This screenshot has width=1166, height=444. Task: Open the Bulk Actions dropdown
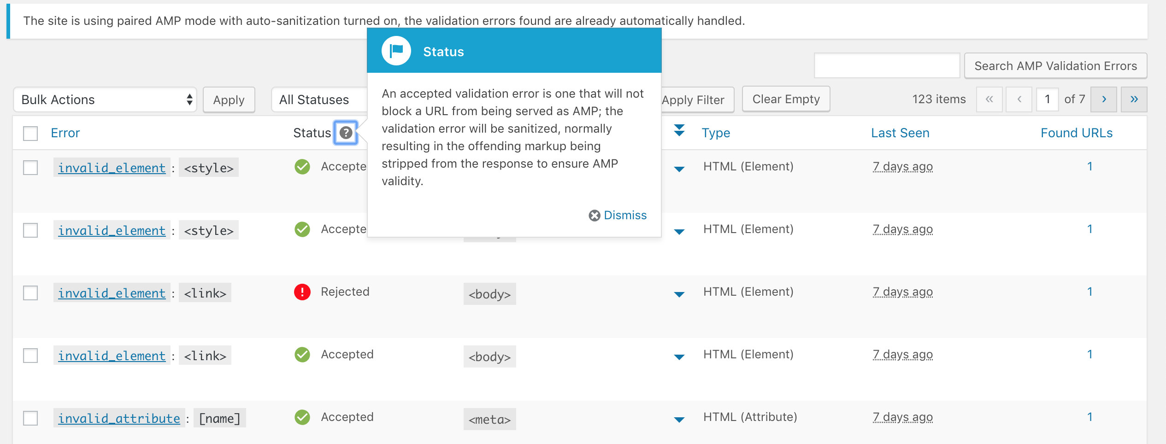click(105, 99)
